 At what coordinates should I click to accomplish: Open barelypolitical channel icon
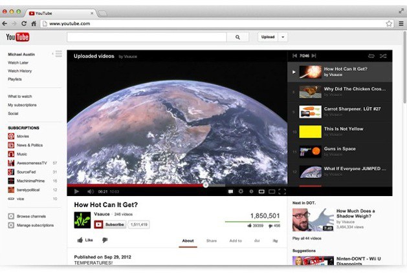[x=11, y=190]
